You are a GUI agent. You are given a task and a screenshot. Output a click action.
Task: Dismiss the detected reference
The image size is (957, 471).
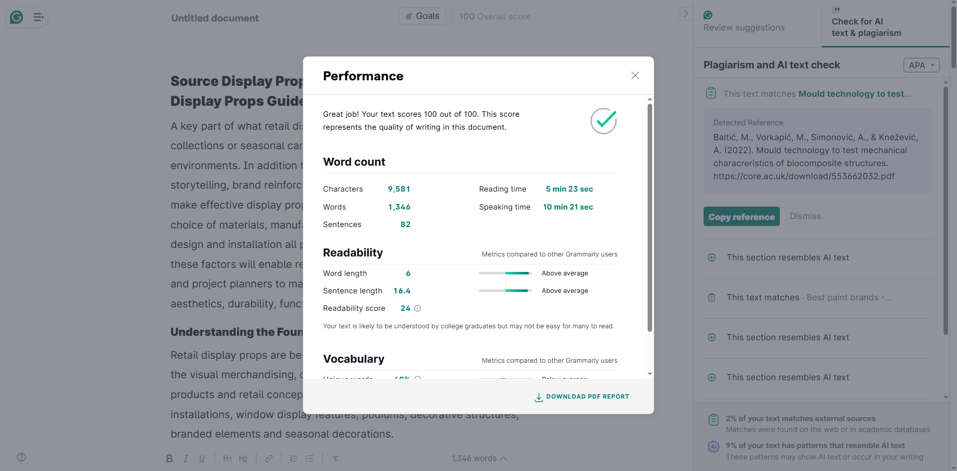pyautogui.click(x=805, y=216)
